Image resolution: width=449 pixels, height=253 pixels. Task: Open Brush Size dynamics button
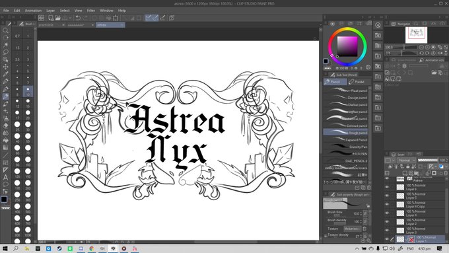pos(365,213)
